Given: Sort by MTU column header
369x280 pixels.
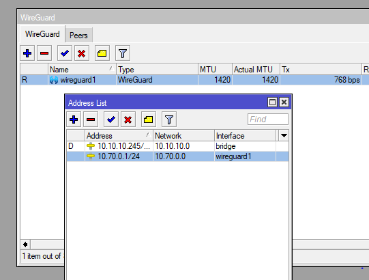Looking at the screenshot, I should coord(215,70).
